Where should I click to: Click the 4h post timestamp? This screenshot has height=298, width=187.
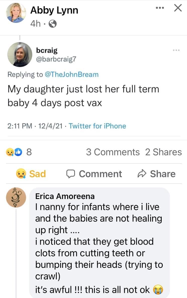click(35, 24)
